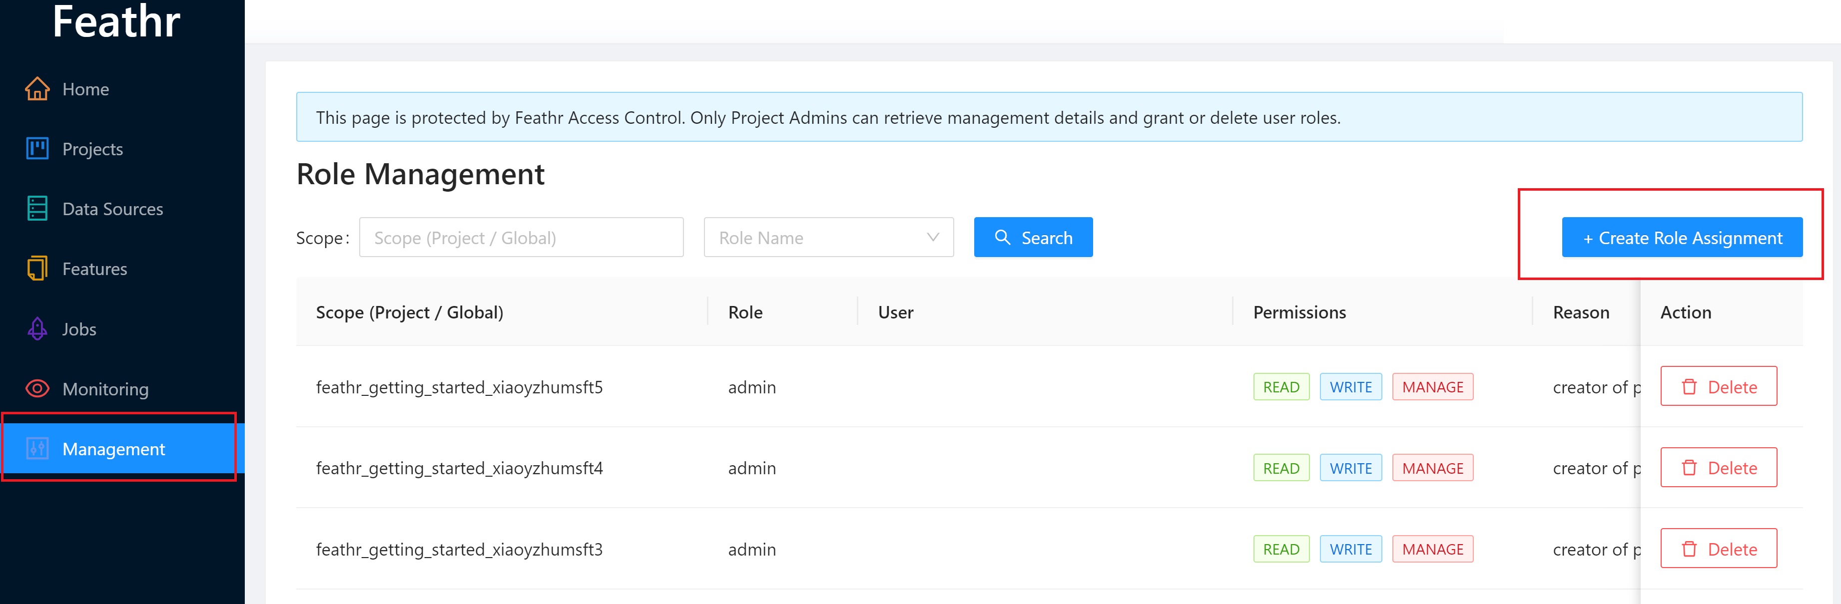Screen dimensions: 1841x604
Task: Open the Monitoring menu item
Action: point(122,388)
